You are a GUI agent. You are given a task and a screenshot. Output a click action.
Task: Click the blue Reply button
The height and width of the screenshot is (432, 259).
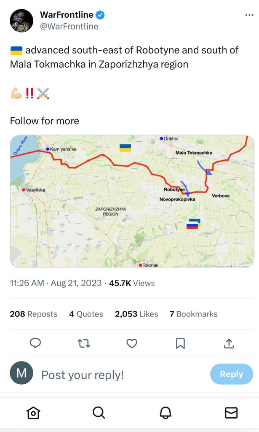point(232,374)
